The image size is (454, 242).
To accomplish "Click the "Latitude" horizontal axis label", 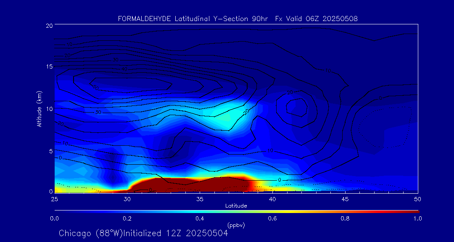I will click(x=236, y=206).
